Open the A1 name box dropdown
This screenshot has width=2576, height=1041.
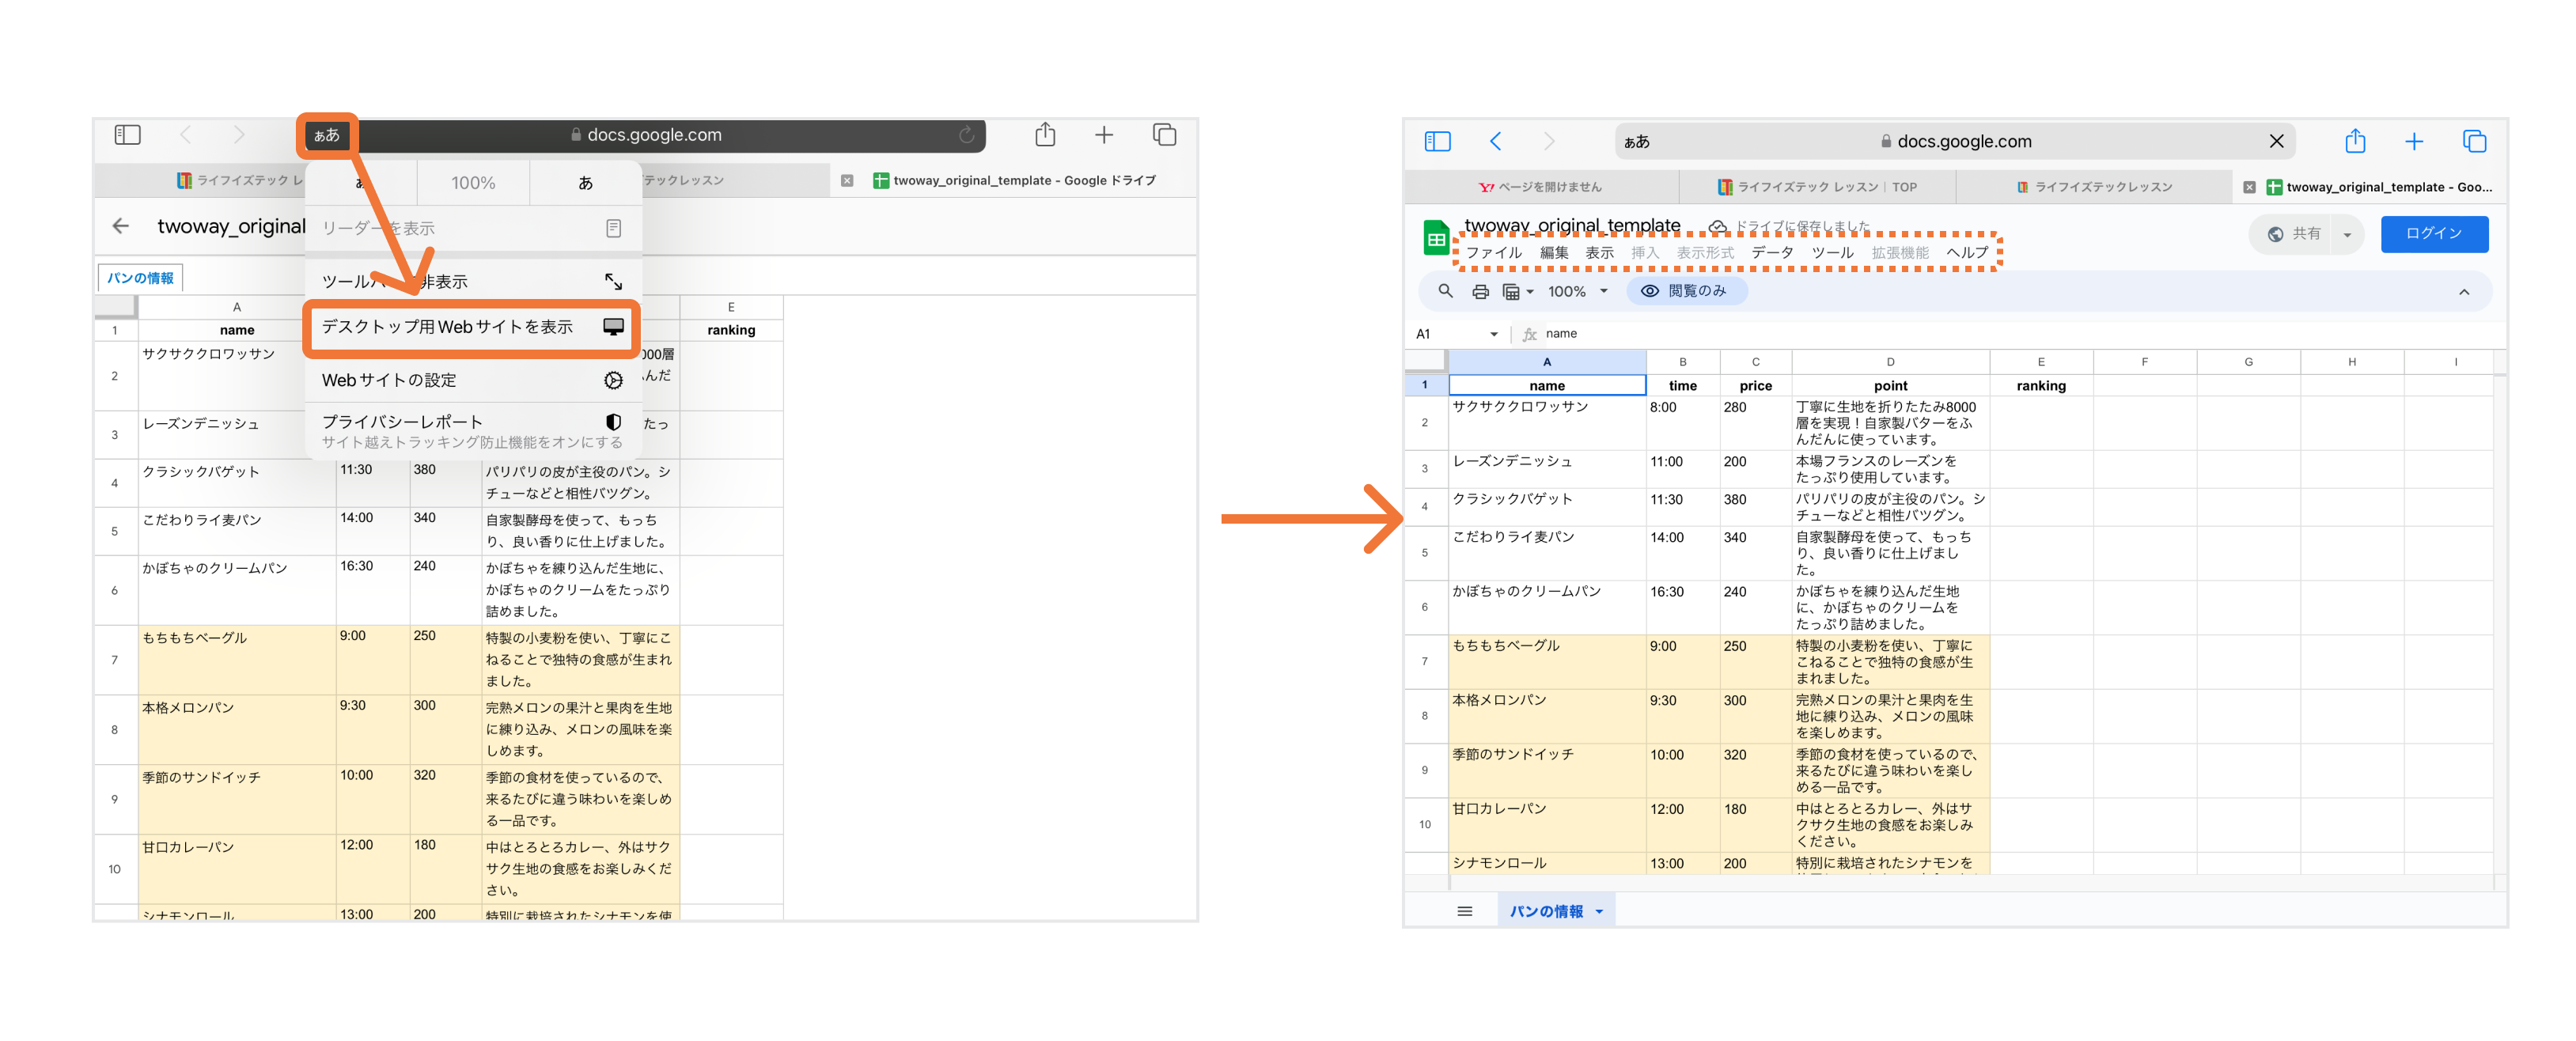tap(1494, 334)
